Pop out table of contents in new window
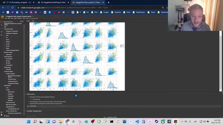The width and height of the screenshot is (223, 125). coord(21,22)
